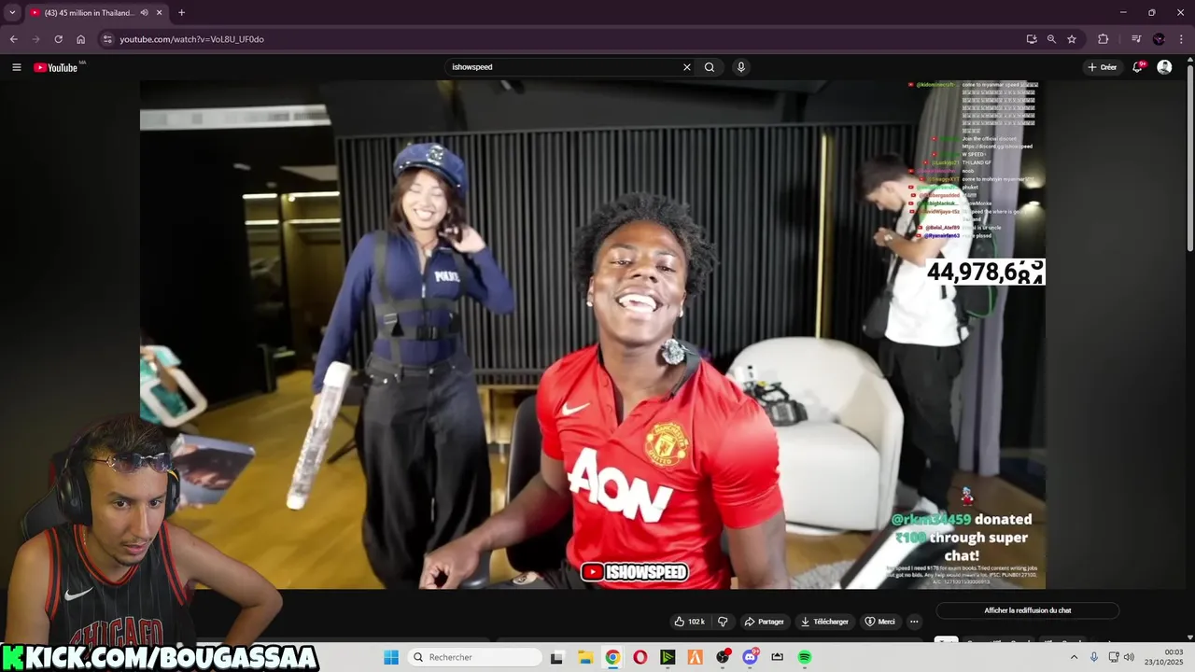Viewport: 1195px width, 672px height.
Task: Click the Merci thanks button
Action: [879, 622]
